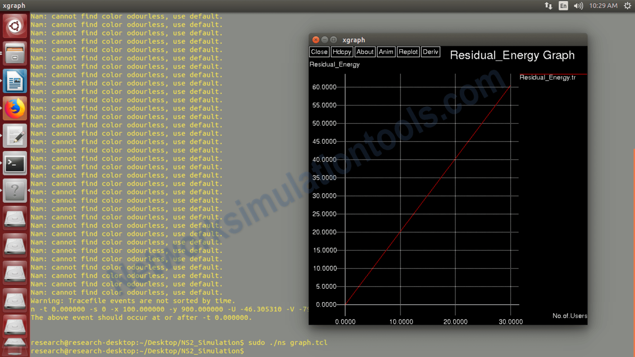The image size is (635, 357).
Task: Launch Firefox from the dock
Action: pos(14,108)
